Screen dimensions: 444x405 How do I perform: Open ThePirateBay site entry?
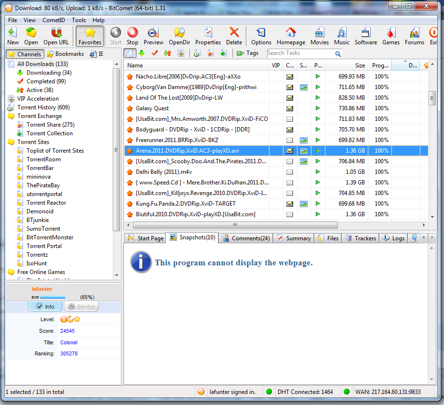click(43, 185)
